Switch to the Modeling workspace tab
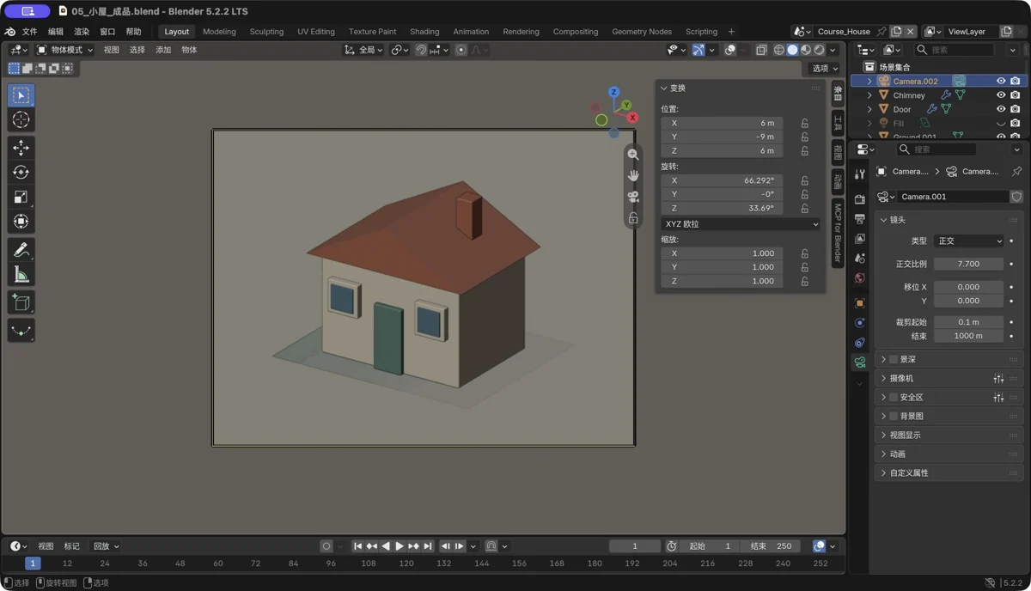Screen dimensions: 1031x591 (219, 32)
